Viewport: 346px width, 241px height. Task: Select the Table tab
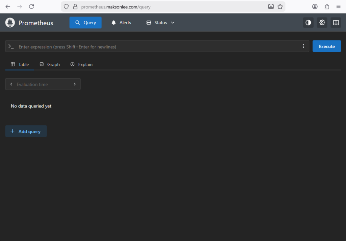[20, 64]
